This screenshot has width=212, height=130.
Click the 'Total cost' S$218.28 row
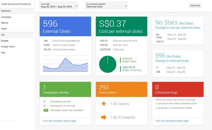tap(112, 49)
